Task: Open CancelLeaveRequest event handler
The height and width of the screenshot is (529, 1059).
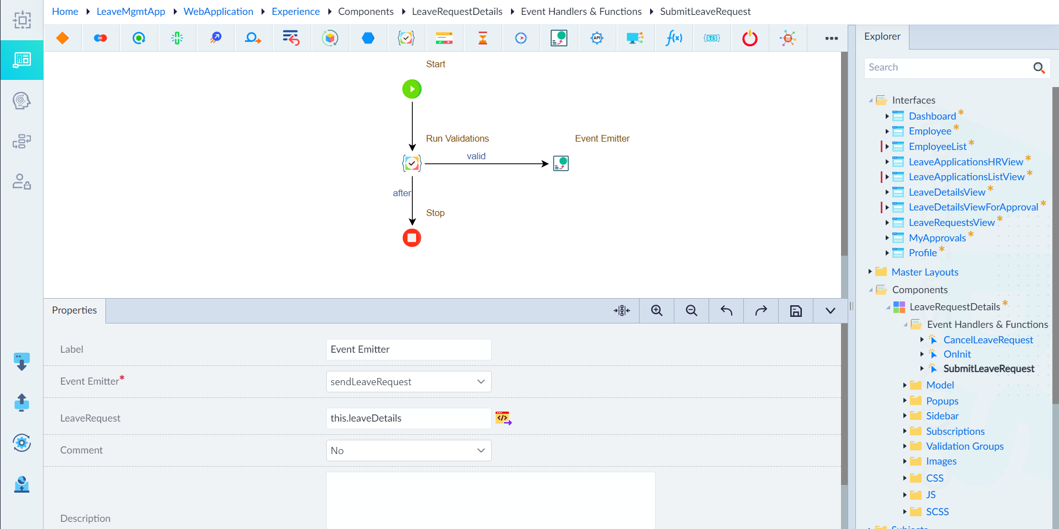Action: (988, 340)
